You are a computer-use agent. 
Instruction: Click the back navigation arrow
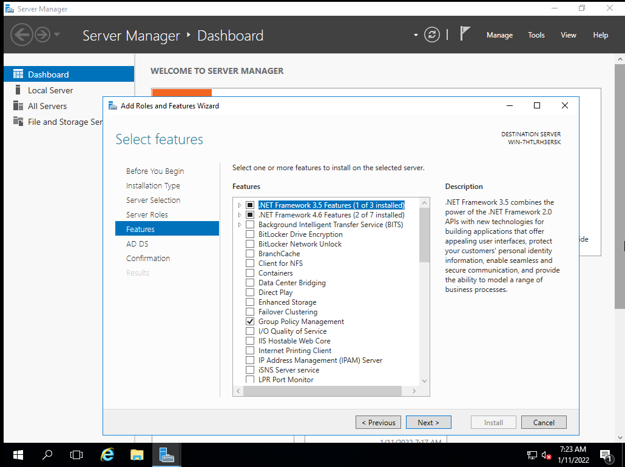pyautogui.click(x=22, y=35)
